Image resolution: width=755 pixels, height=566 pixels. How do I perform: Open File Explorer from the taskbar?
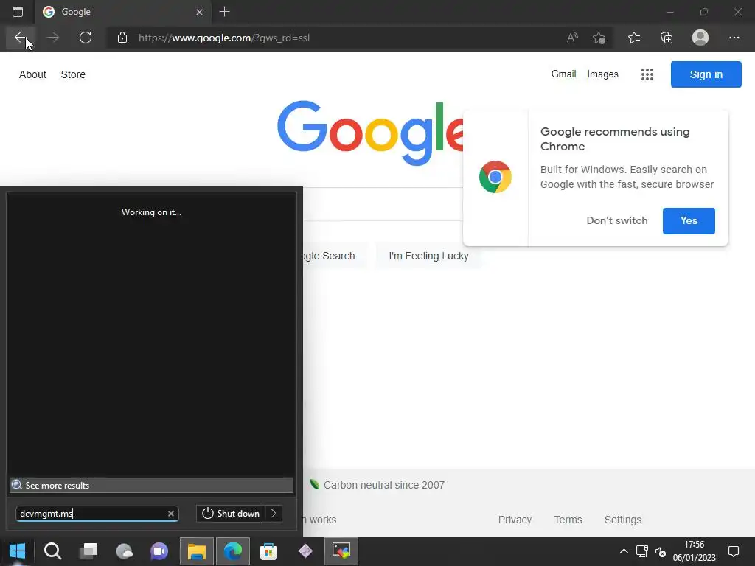tap(196, 551)
